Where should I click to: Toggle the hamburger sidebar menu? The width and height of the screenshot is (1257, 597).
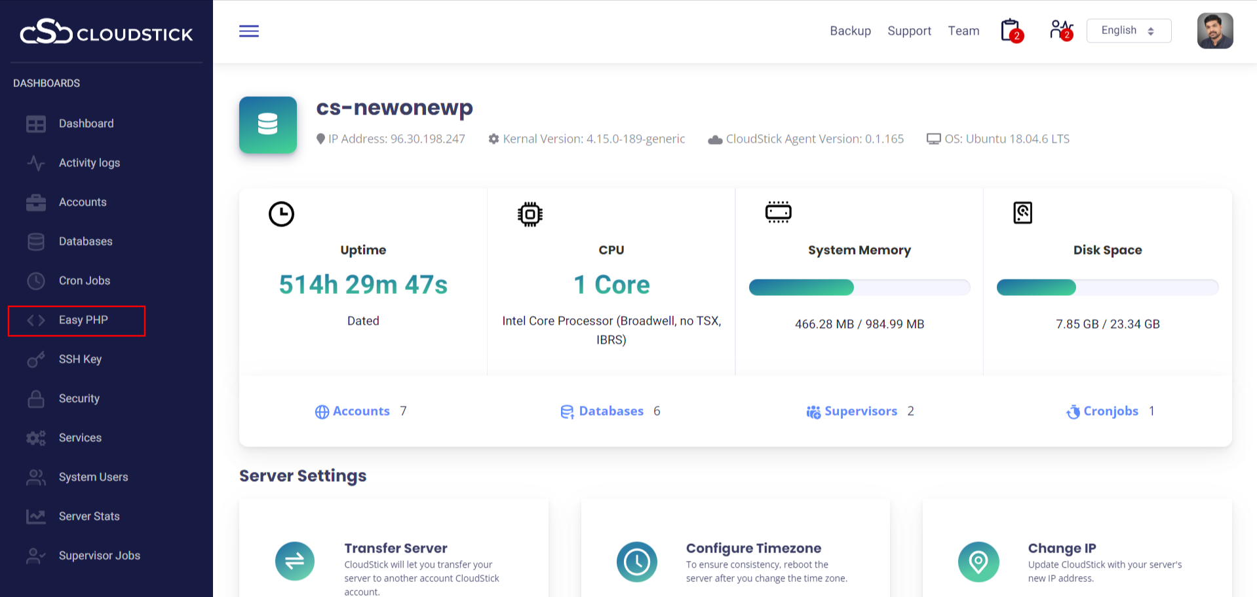(x=248, y=31)
